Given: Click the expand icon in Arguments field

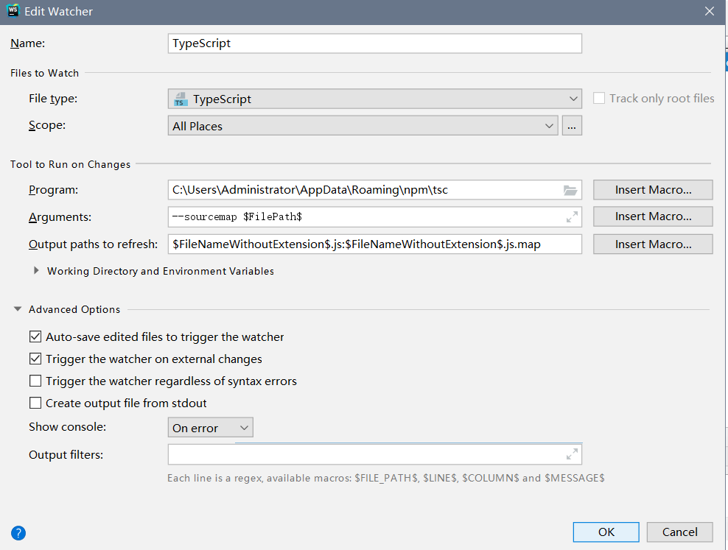Looking at the screenshot, I should (x=572, y=217).
